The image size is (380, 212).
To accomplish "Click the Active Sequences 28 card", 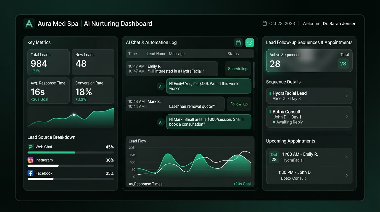I will coord(309,61).
